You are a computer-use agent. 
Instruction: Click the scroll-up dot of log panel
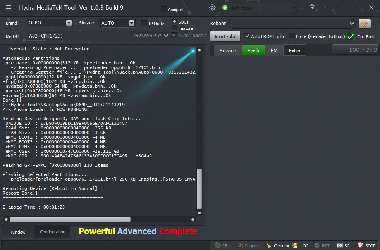[x=199, y=50]
